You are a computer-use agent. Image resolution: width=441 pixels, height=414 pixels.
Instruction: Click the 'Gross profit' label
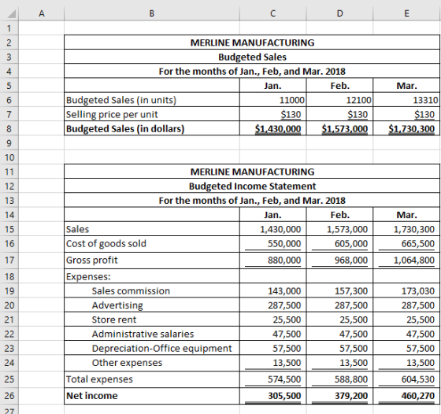point(91,260)
